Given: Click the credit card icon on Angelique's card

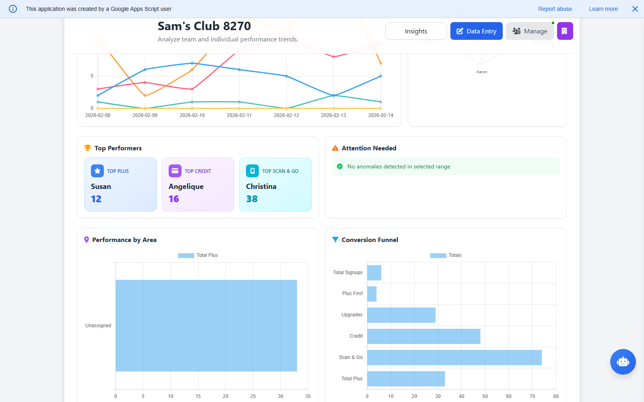Looking at the screenshot, I should tap(175, 170).
